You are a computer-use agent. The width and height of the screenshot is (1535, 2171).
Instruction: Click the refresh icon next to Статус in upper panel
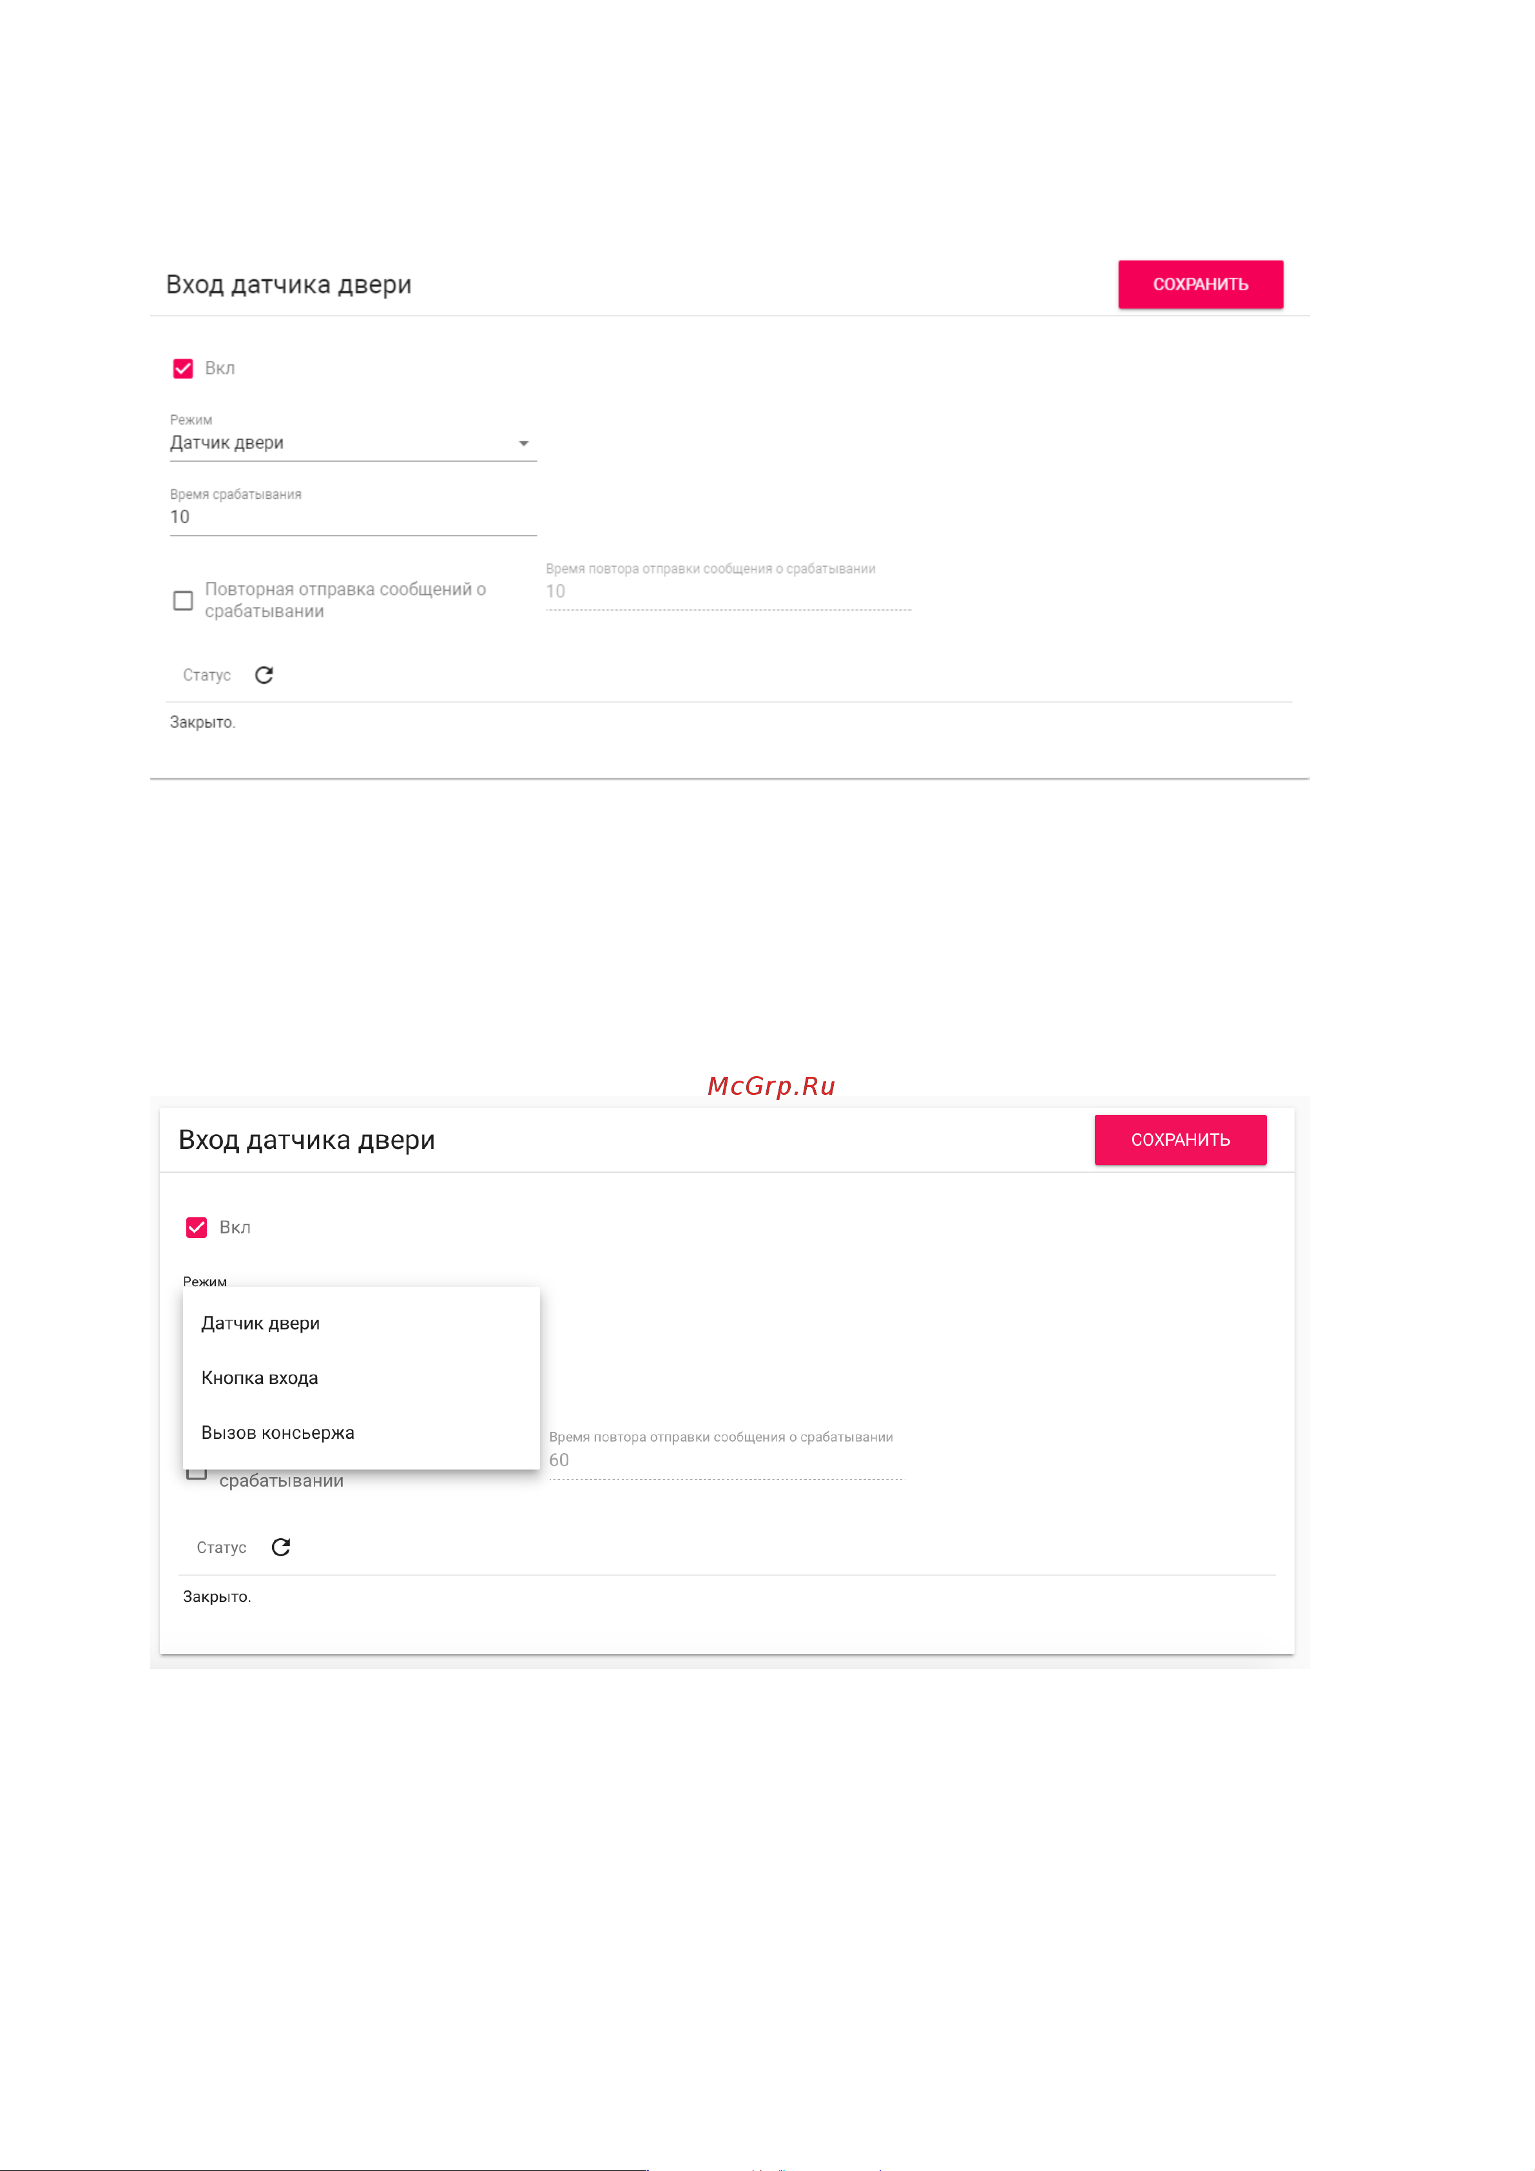(x=264, y=675)
